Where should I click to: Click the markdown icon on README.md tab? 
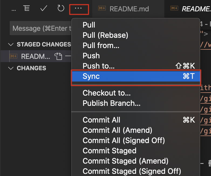pos(102,8)
